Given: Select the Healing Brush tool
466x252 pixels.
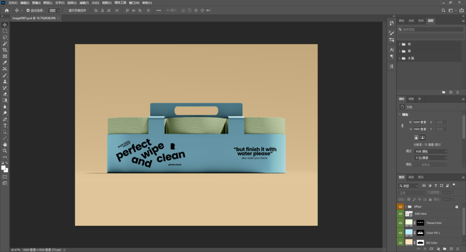Looking at the screenshot, I should [x=5, y=69].
